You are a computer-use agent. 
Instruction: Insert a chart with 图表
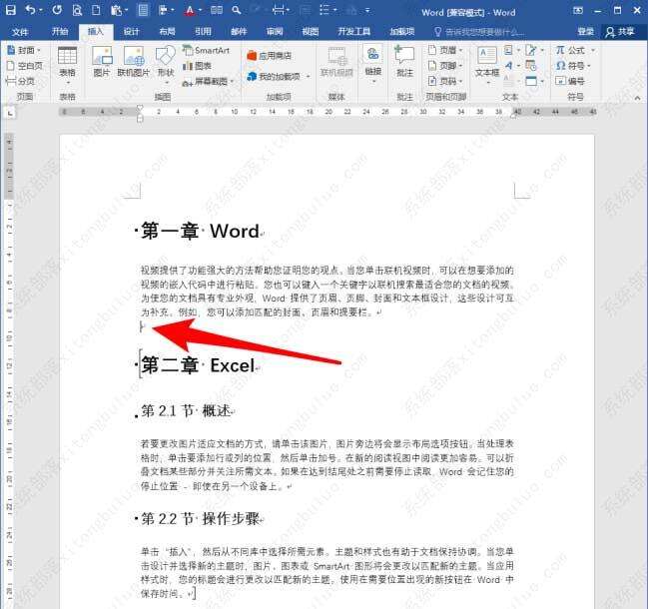click(x=197, y=66)
